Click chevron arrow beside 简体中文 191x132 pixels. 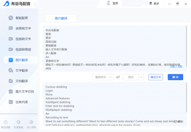[110, 77]
